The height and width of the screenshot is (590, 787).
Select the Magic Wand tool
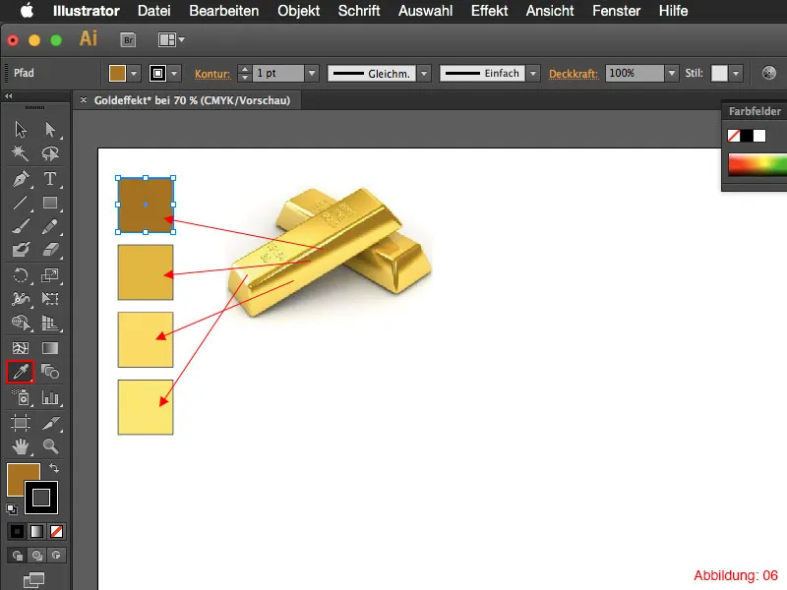[21, 153]
